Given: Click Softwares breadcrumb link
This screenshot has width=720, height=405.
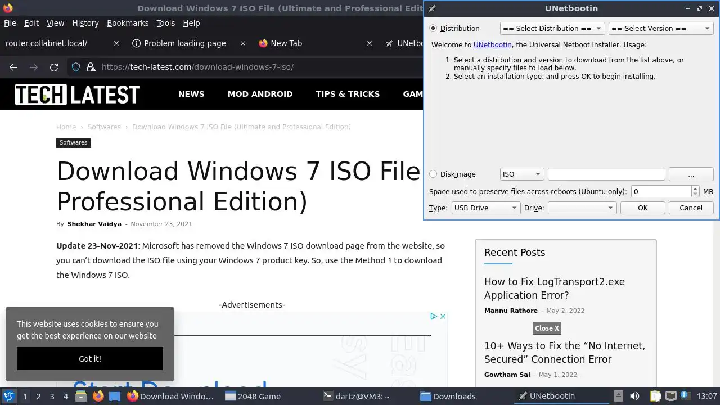Looking at the screenshot, I should [104, 127].
